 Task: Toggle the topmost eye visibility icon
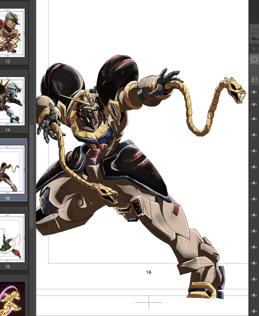[x=254, y=92]
